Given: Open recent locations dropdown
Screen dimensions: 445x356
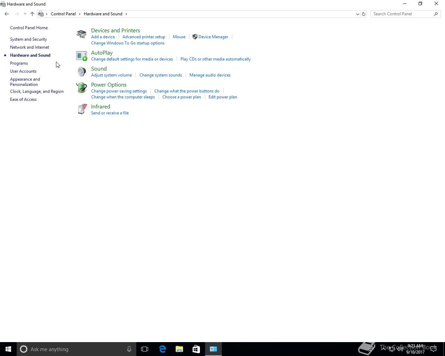Looking at the screenshot, I should tap(25, 14).
